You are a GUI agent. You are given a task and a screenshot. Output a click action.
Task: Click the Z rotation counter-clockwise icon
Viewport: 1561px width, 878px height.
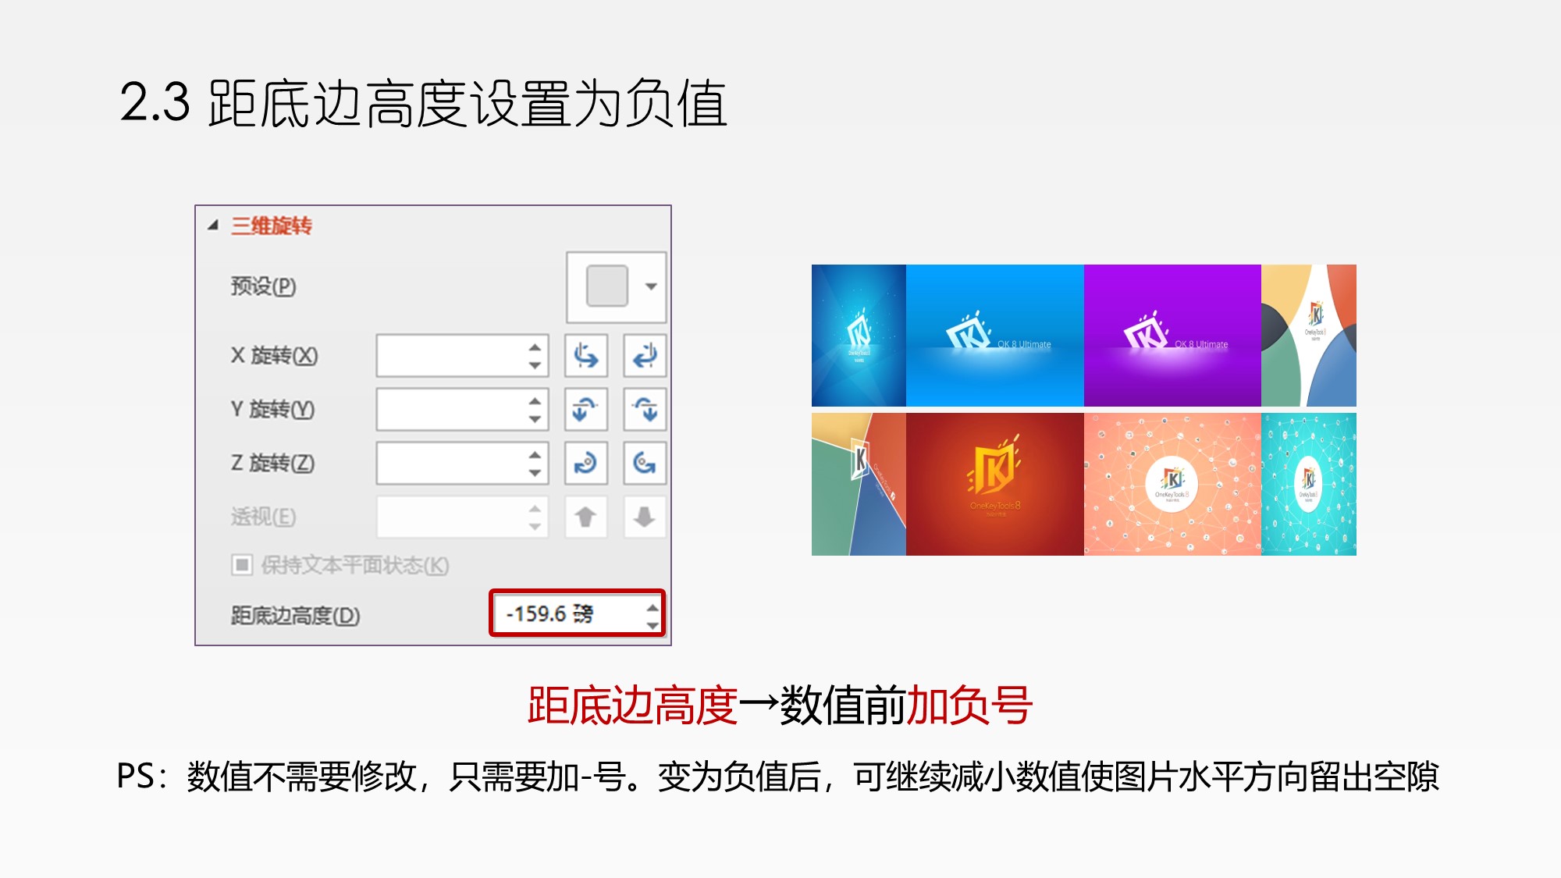pyautogui.click(x=645, y=463)
